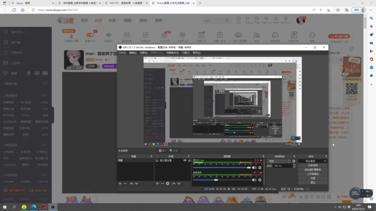This screenshot has height=211, width=376.
Task: Click the source Properties button above panels
Action: [162, 151]
